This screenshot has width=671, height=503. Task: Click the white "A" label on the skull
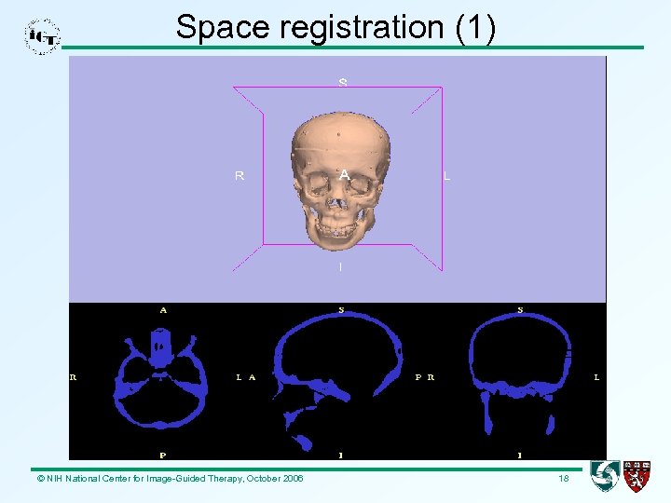pyautogui.click(x=345, y=174)
